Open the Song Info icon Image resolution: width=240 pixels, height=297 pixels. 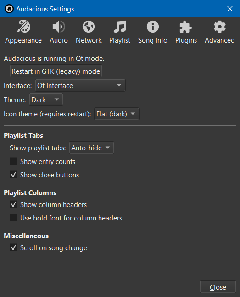[153, 27]
